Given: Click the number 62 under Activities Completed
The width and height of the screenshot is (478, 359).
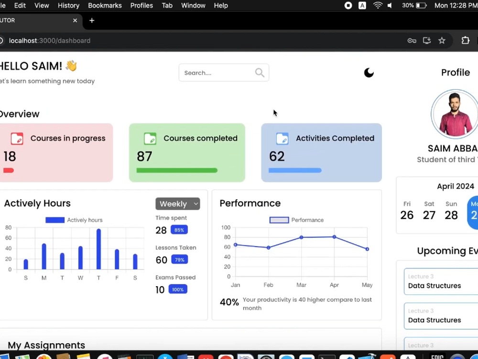Looking at the screenshot, I should 277,157.
